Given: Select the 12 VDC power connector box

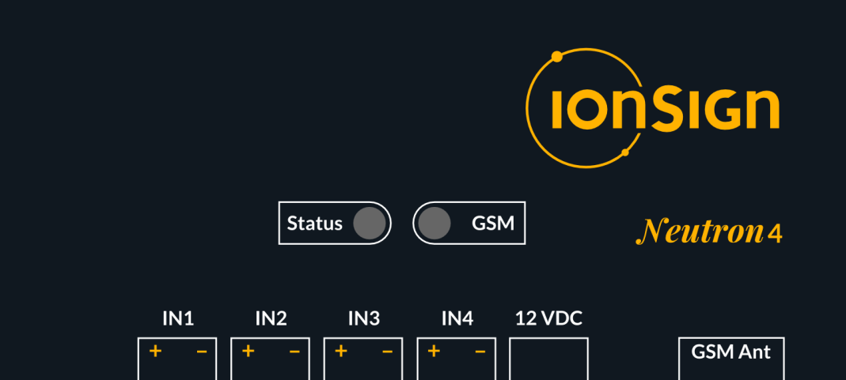Looking at the screenshot, I should [548, 359].
